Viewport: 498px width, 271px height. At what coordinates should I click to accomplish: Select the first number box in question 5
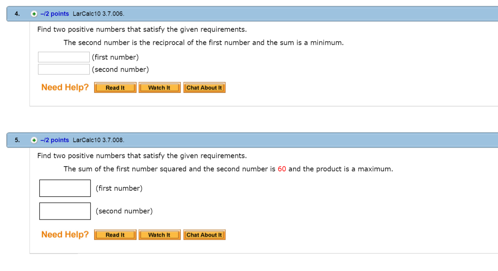[x=65, y=188]
